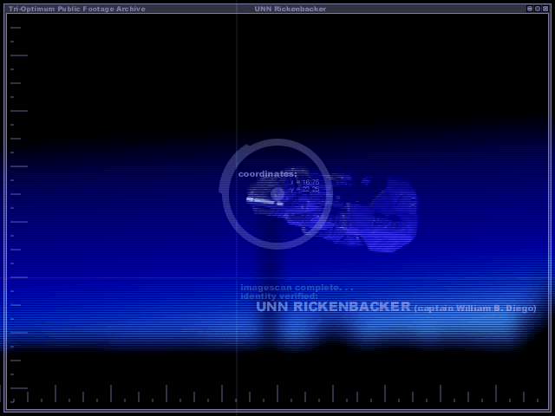Click the Tri-Optimum Public Footage Archive title
Screen dimensions: 555x416
(x=77, y=9)
